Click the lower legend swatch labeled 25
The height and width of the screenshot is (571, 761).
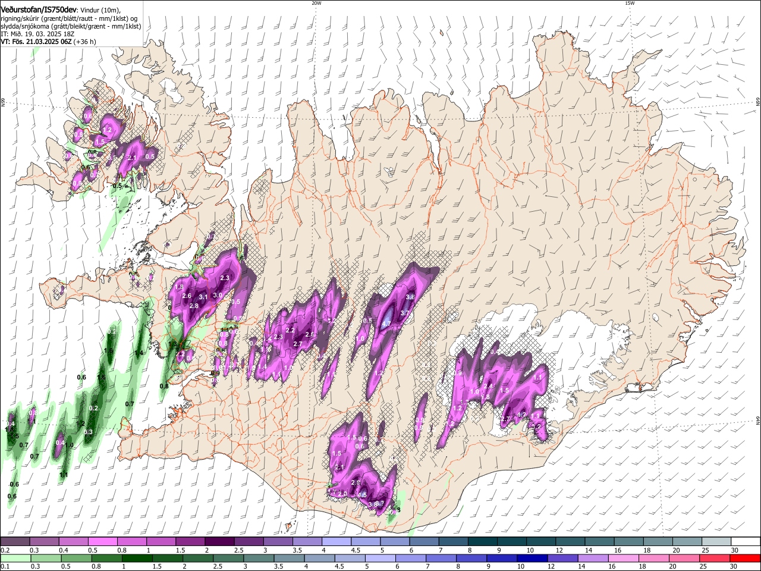point(714,558)
